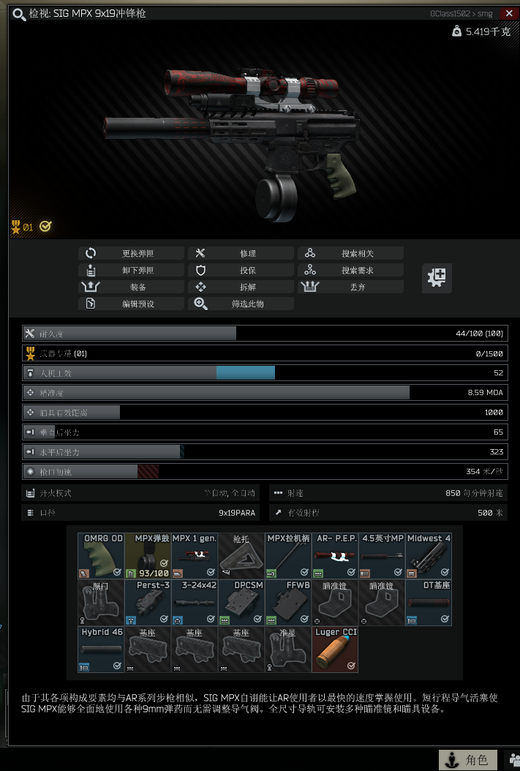Click the 筛选此物 filter by item button
Screen dimensions: 520x771
point(241,304)
